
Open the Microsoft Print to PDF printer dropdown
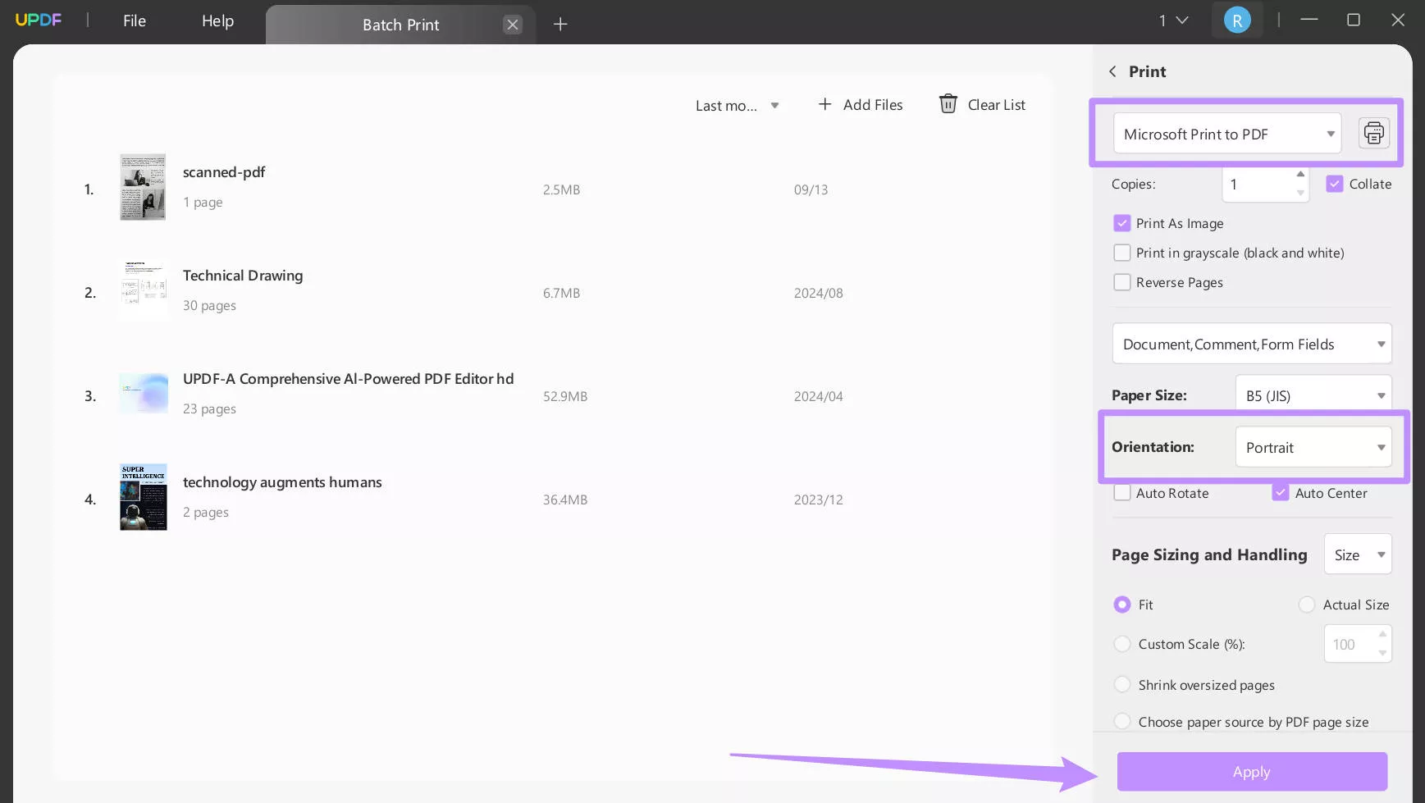1227,134
